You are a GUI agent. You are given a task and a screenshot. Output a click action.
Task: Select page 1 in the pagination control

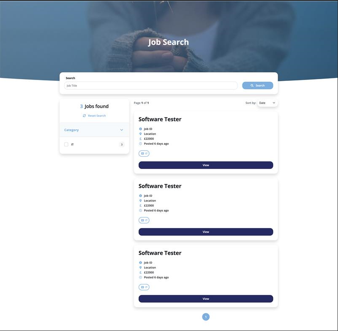pos(206,317)
